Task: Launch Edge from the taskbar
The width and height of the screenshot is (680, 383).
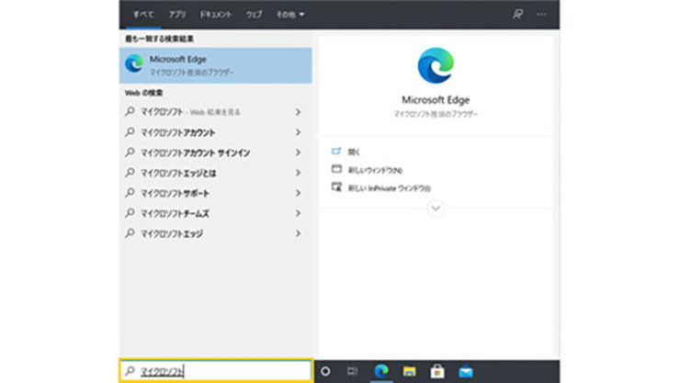Action: (381, 371)
